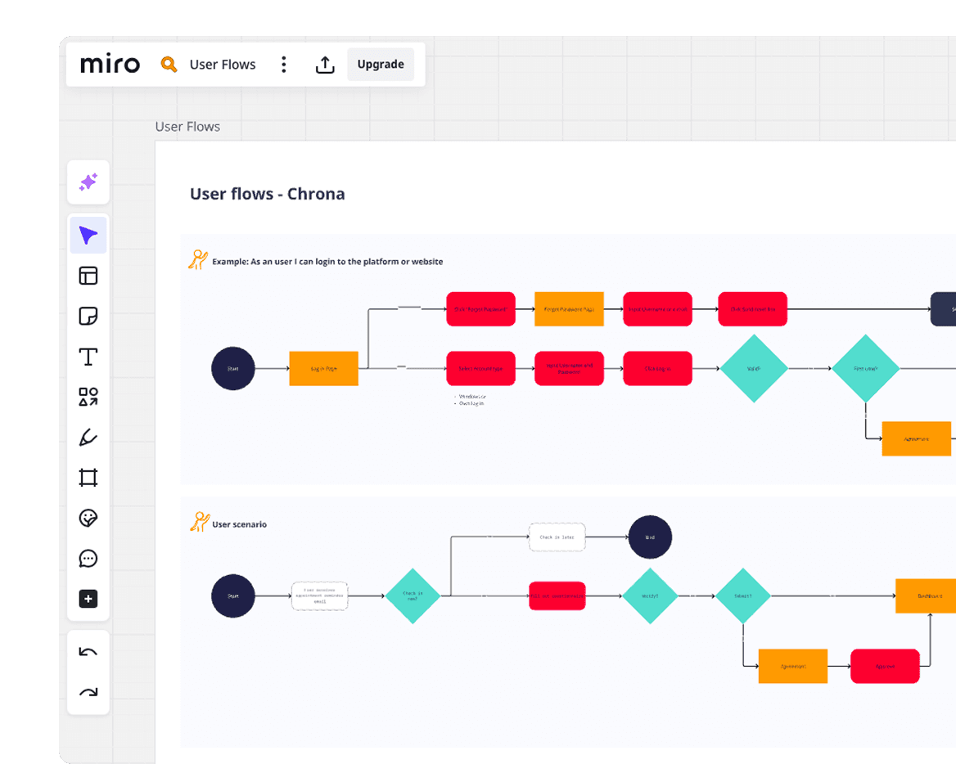Select the 'User scenario' label
This screenshot has width=956, height=764.
pos(239,524)
